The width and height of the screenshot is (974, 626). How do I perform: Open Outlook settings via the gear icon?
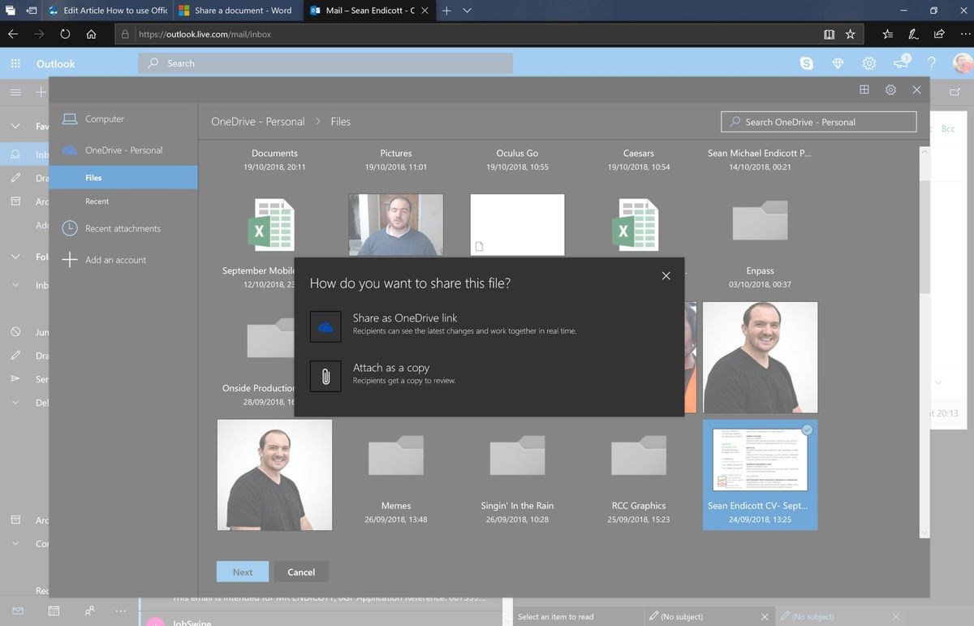click(868, 63)
